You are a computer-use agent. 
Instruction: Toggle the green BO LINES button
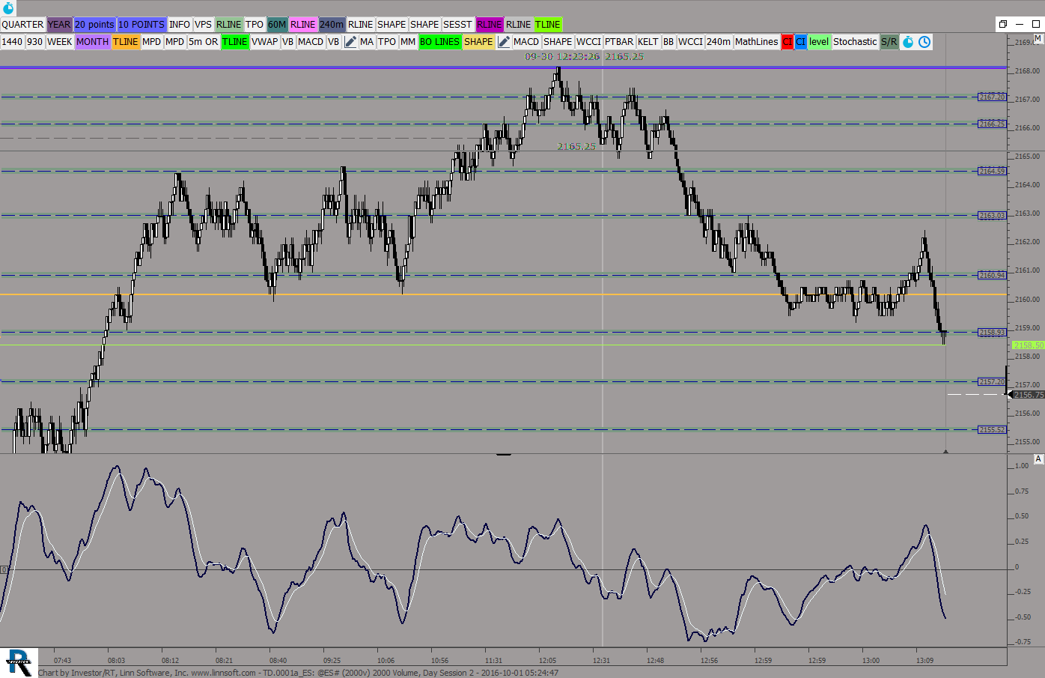(x=439, y=42)
